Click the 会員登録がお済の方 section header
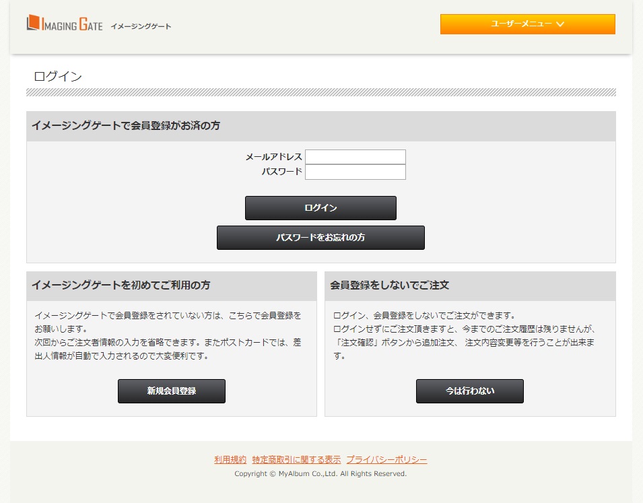Viewport: 643px width, 503px height. pyautogui.click(x=126, y=126)
